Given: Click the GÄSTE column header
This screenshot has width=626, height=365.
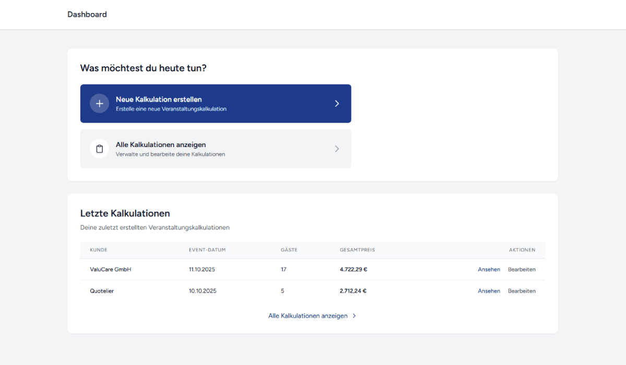Looking at the screenshot, I should coord(288,250).
